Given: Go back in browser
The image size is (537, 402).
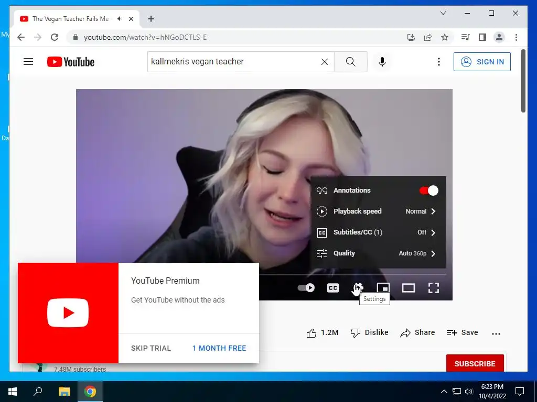Looking at the screenshot, I should (21, 37).
